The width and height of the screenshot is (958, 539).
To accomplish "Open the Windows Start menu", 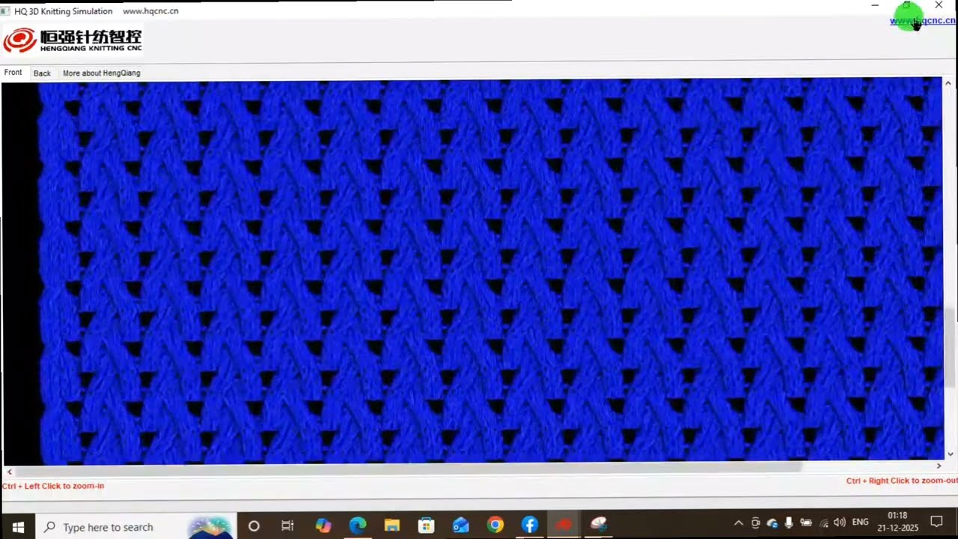I will click(x=17, y=526).
